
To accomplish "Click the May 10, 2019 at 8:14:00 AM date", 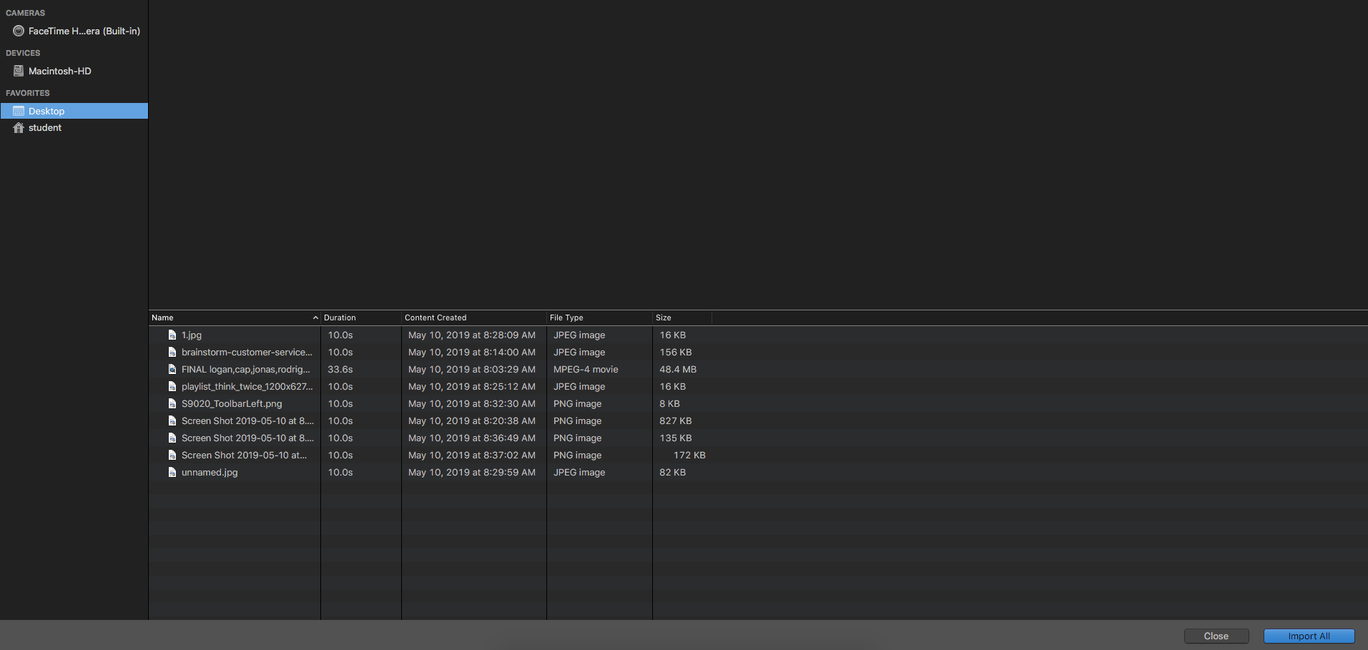I will point(472,352).
